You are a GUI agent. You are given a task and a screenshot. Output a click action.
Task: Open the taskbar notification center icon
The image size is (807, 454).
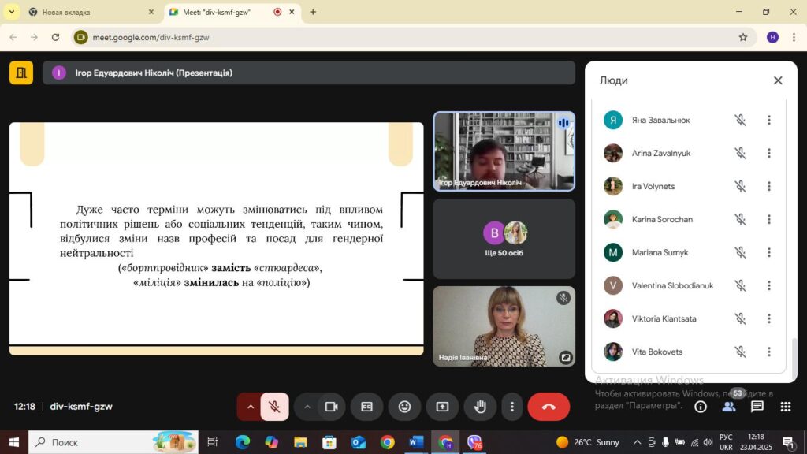pos(788,442)
